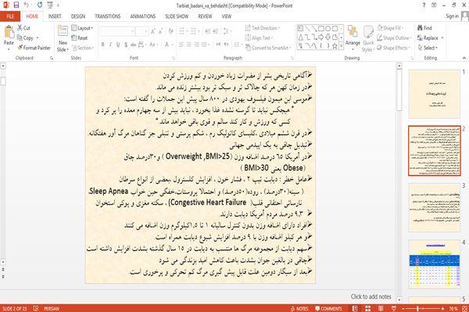
Task: Switch to the ANIMATIONS tab
Action: tap(143, 16)
